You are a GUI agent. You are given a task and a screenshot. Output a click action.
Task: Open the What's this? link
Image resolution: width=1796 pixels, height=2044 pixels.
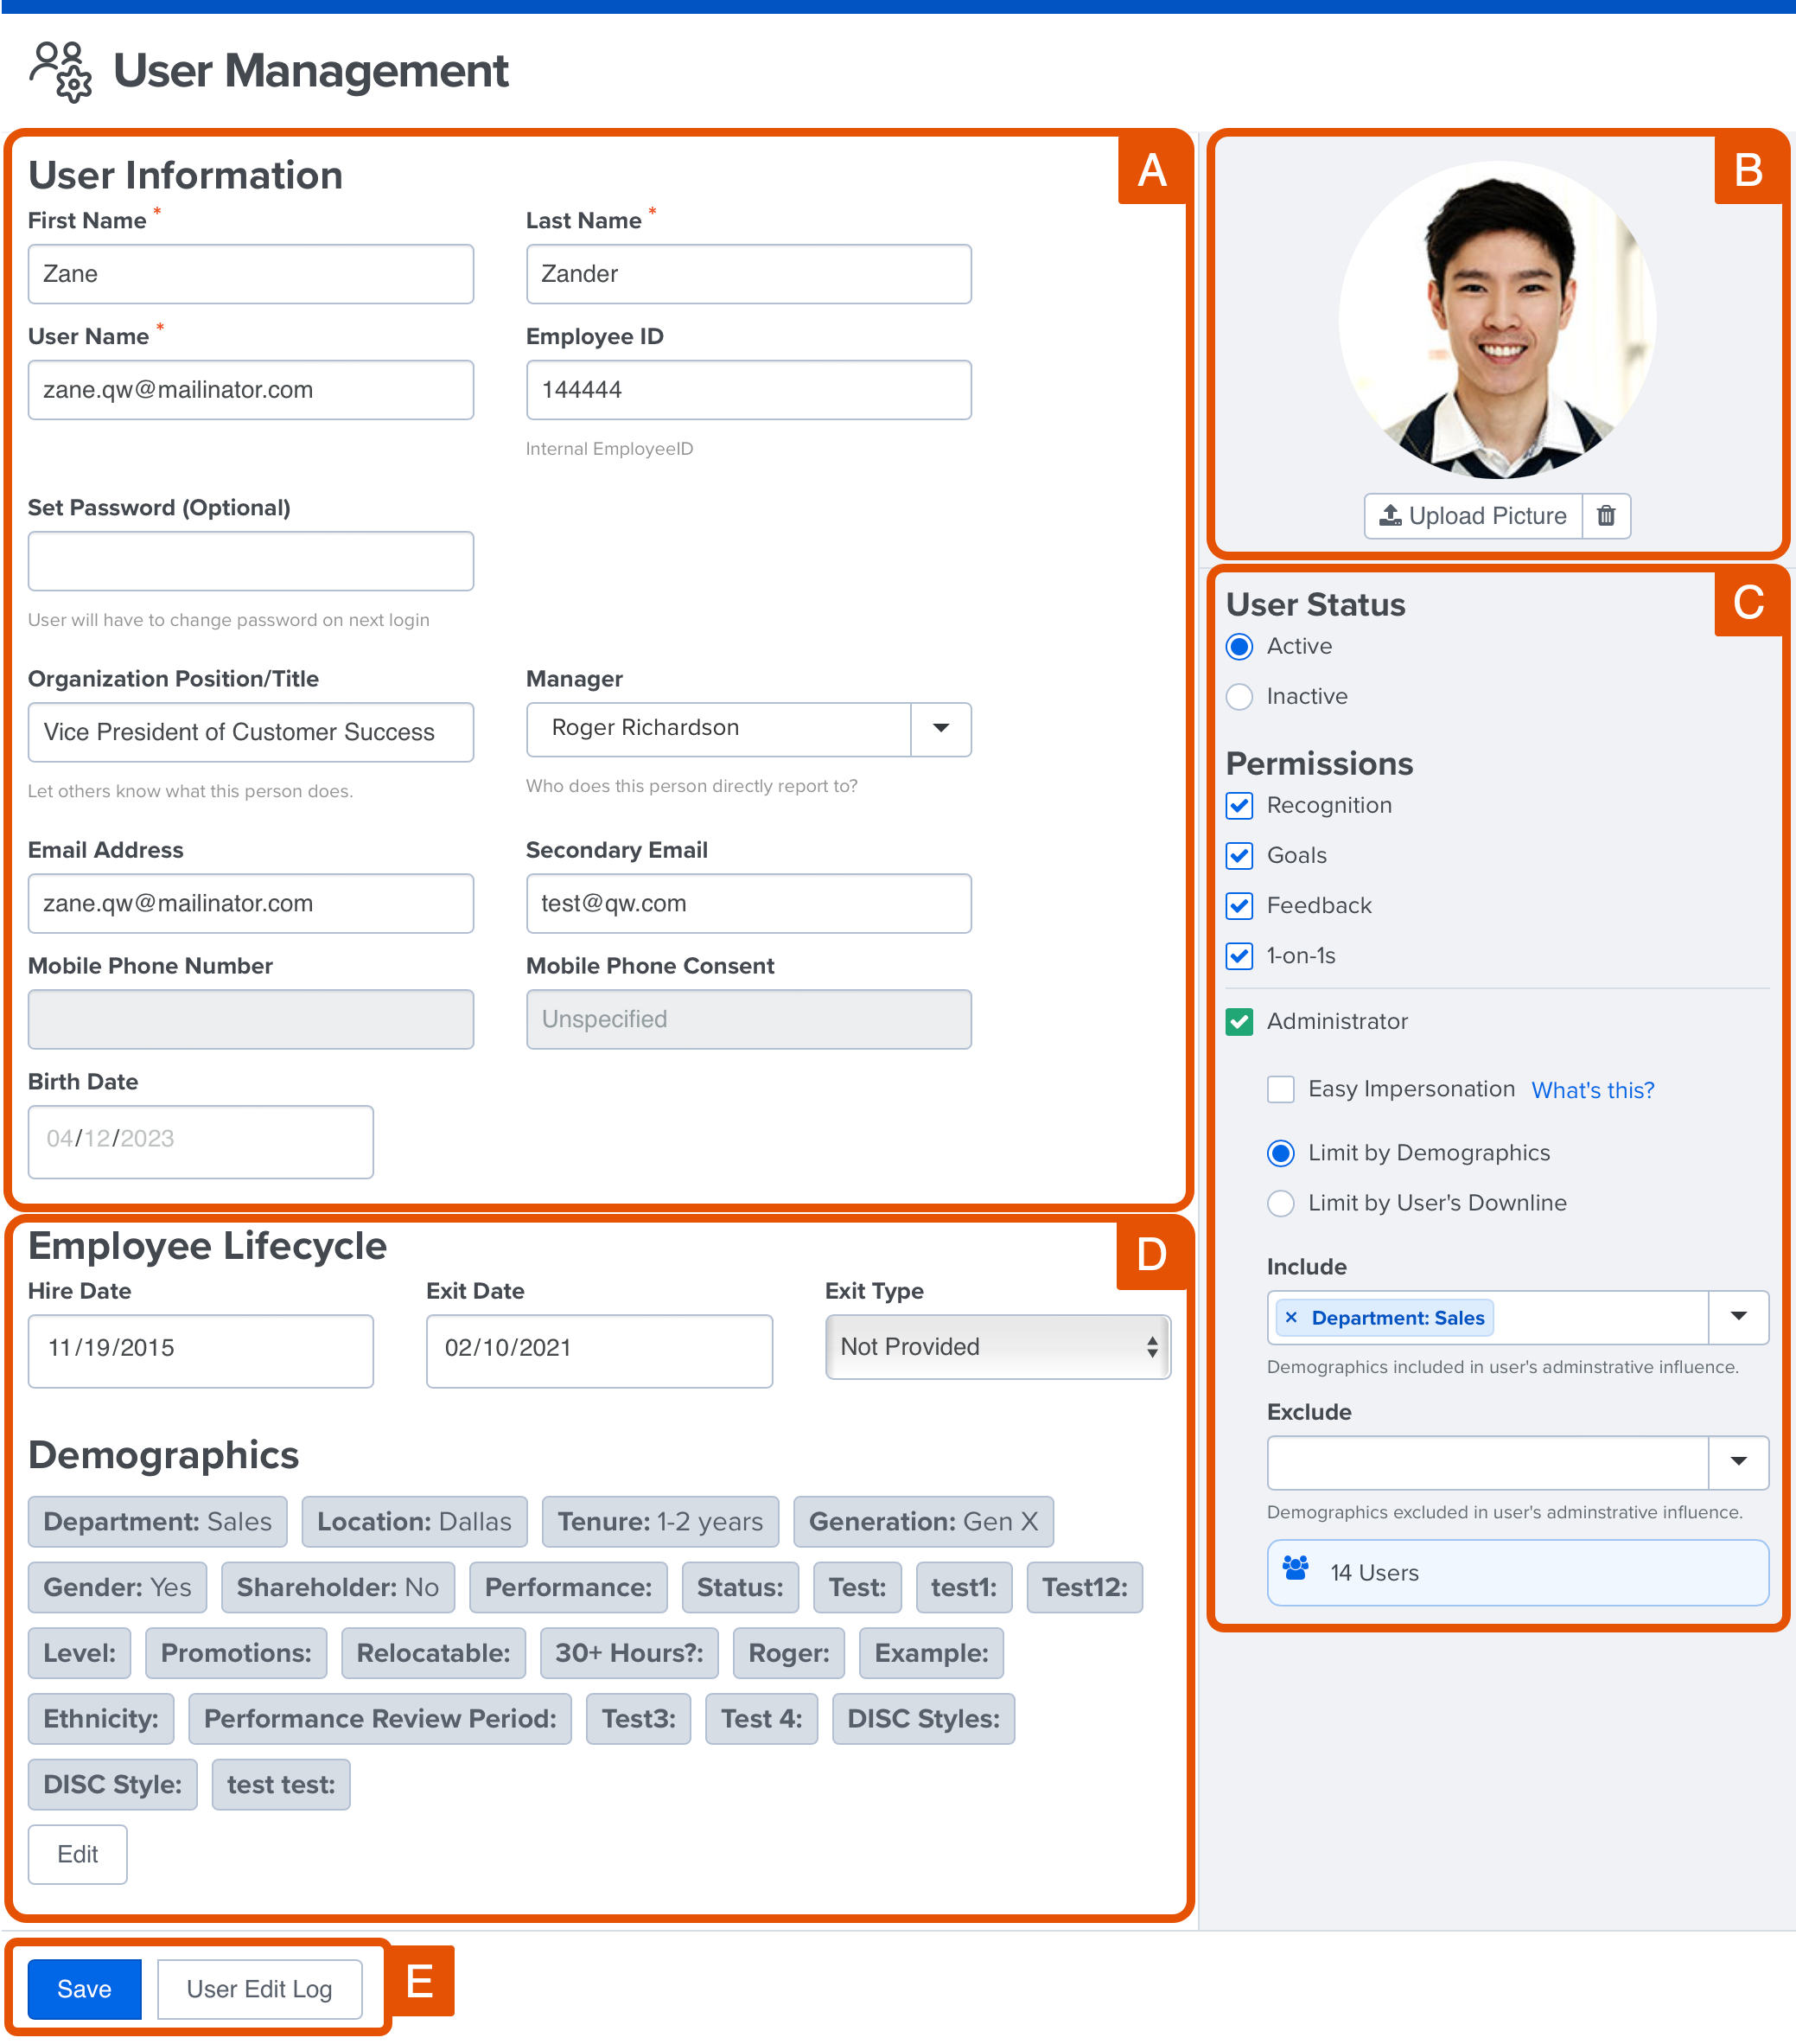click(1591, 1090)
